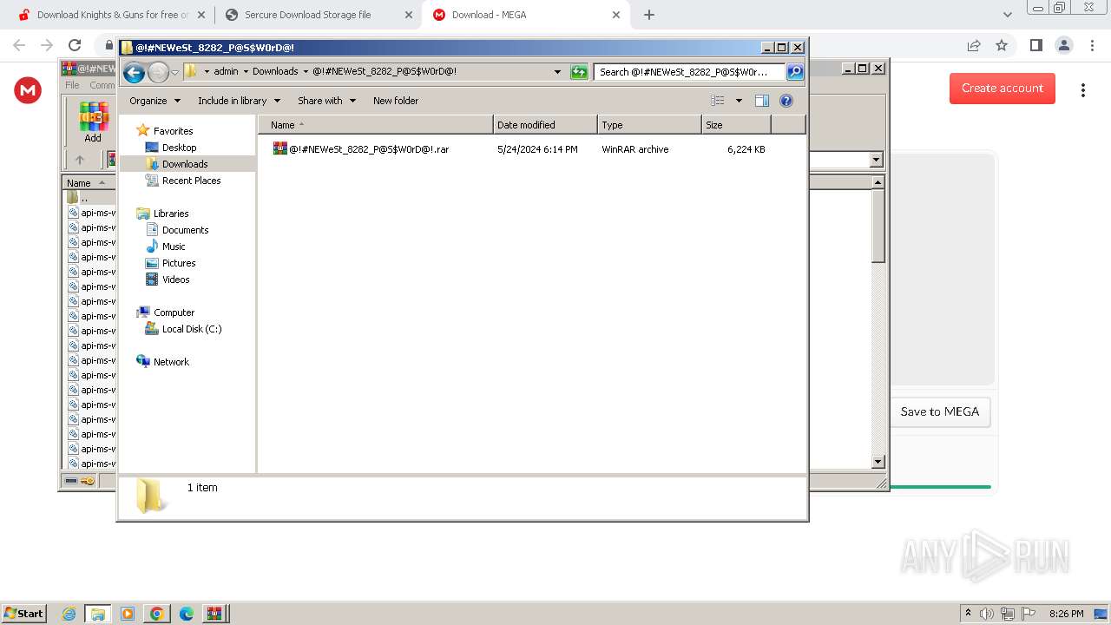Open the Organize menu
Viewport: 1111px width, 625px height.
point(154,101)
